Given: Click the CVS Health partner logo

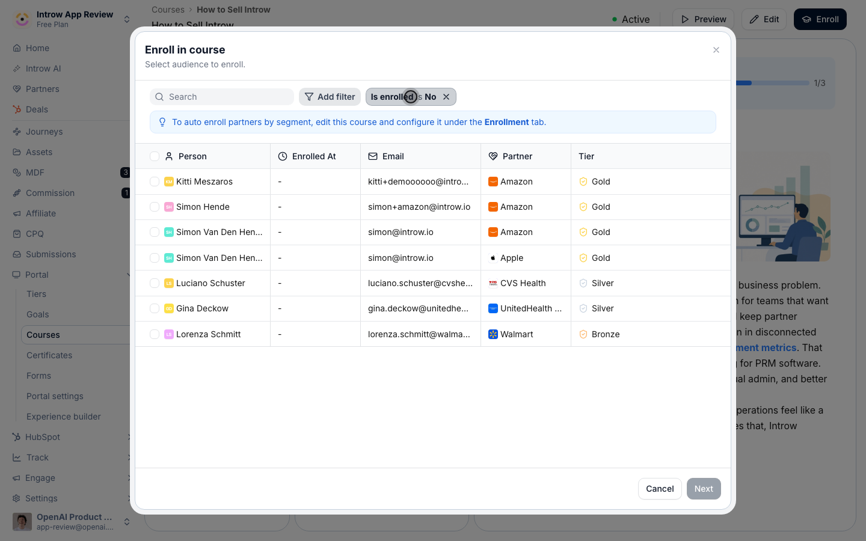Looking at the screenshot, I should pyautogui.click(x=493, y=283).
